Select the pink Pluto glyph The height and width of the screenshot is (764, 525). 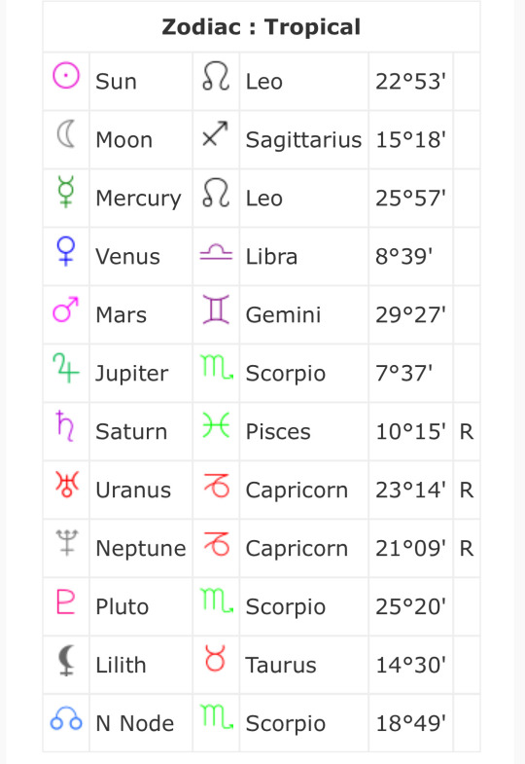tap(66, 601)
